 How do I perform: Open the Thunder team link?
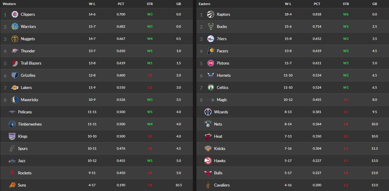[x=28, y=51]
